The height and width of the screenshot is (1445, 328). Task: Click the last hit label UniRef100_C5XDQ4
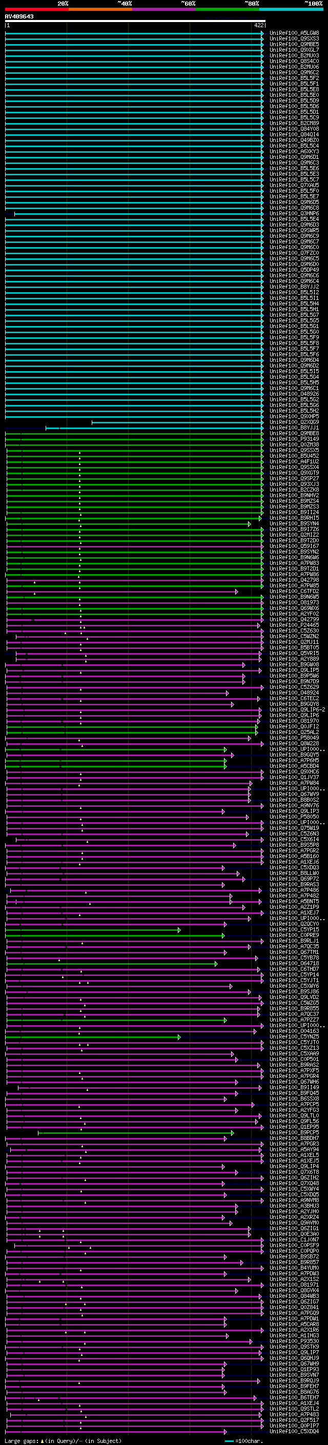point(294,1432)
